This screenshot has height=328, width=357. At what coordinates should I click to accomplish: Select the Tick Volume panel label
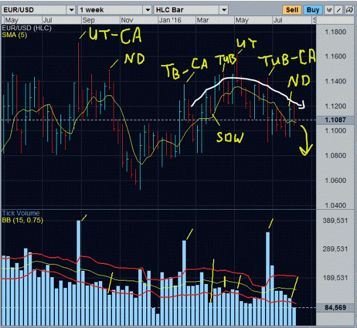click(x=21, y=213)
